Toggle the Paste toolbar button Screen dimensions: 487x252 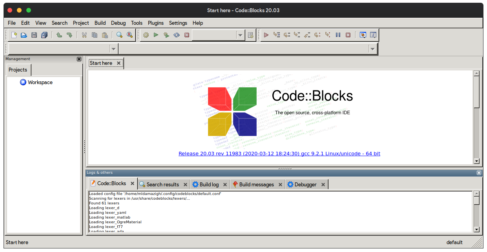104,35
